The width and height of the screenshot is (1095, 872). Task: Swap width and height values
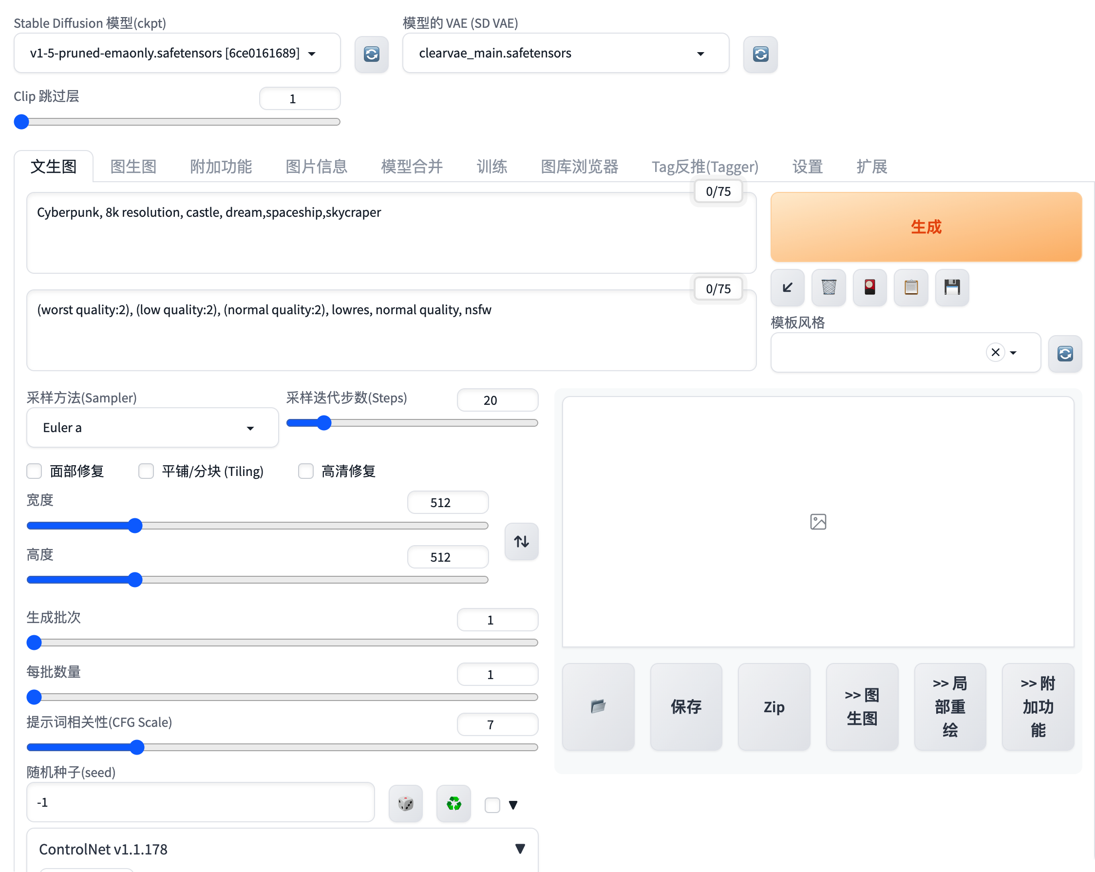(x=521, y=541)
